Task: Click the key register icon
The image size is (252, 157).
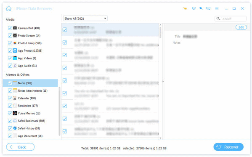Action: 201,8
